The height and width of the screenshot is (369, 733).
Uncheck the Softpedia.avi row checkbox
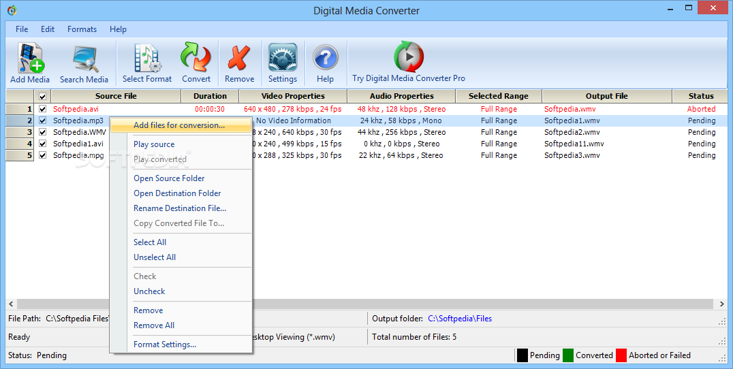click(42, 109)
